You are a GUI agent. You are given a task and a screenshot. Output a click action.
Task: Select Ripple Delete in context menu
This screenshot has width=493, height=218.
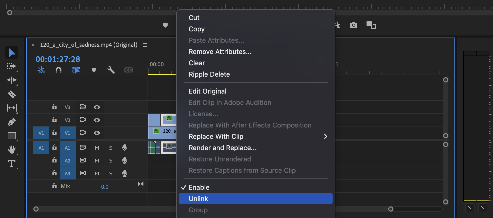point(209,74)
